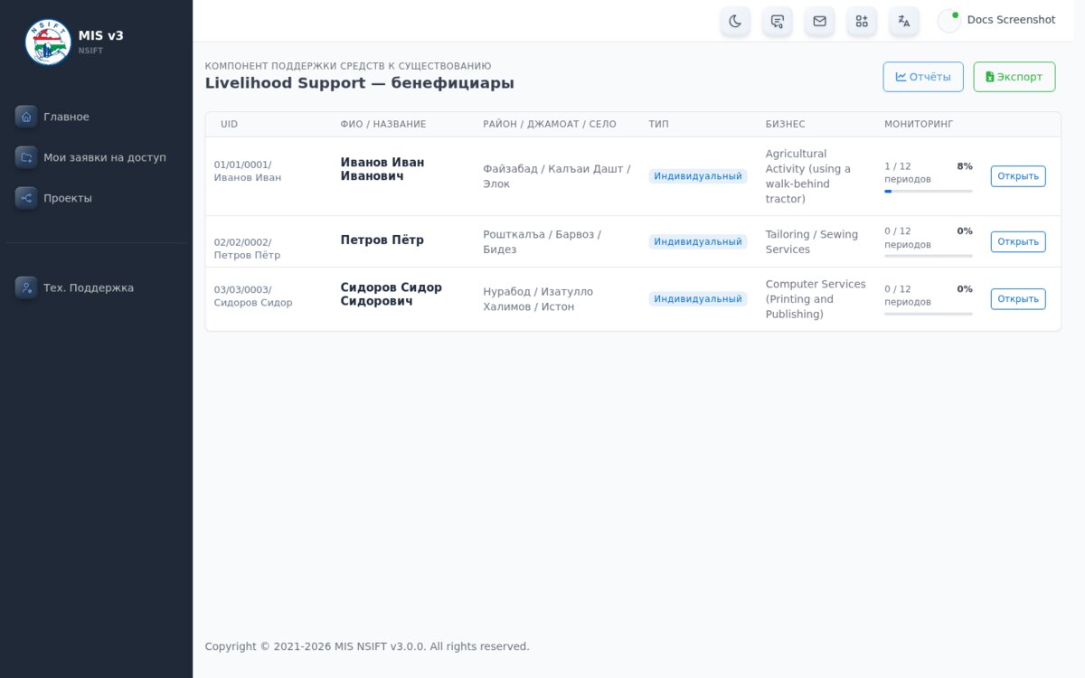The height and width of the screenshot is (678, 1085).
Task: Open the Иванов Иван Иванович record with Открыть
Action: click(1018, 176)
